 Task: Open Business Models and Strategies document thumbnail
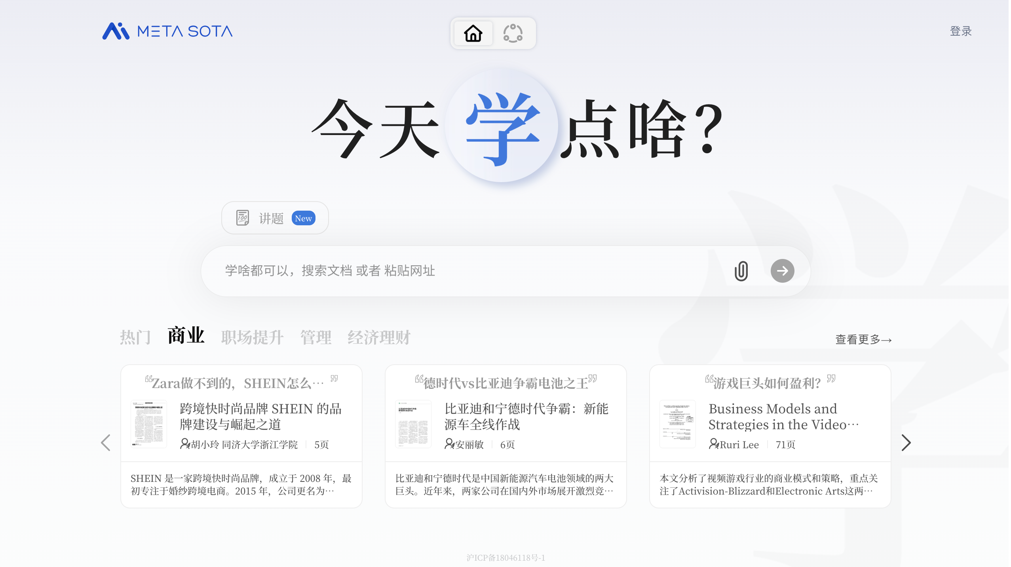tap(677, 424)
